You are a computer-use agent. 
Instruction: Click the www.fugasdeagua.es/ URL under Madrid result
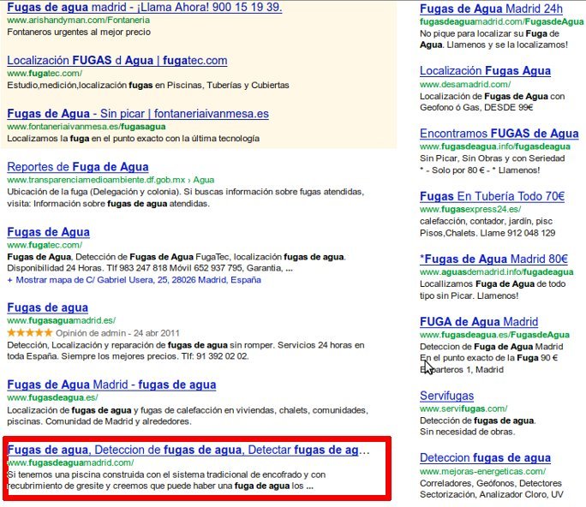point(52,397)
